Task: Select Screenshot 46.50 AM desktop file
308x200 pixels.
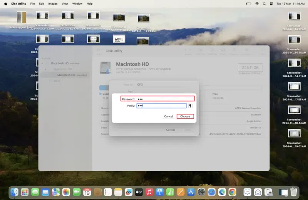Action: point(93,20)
